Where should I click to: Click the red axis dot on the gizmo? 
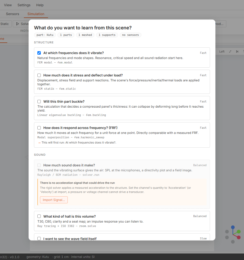click(x=239, y=237)
